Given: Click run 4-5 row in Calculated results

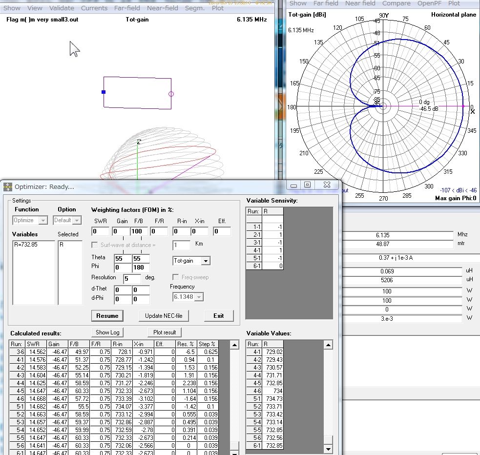Looking at the screenshot, I should click(114, 391).
